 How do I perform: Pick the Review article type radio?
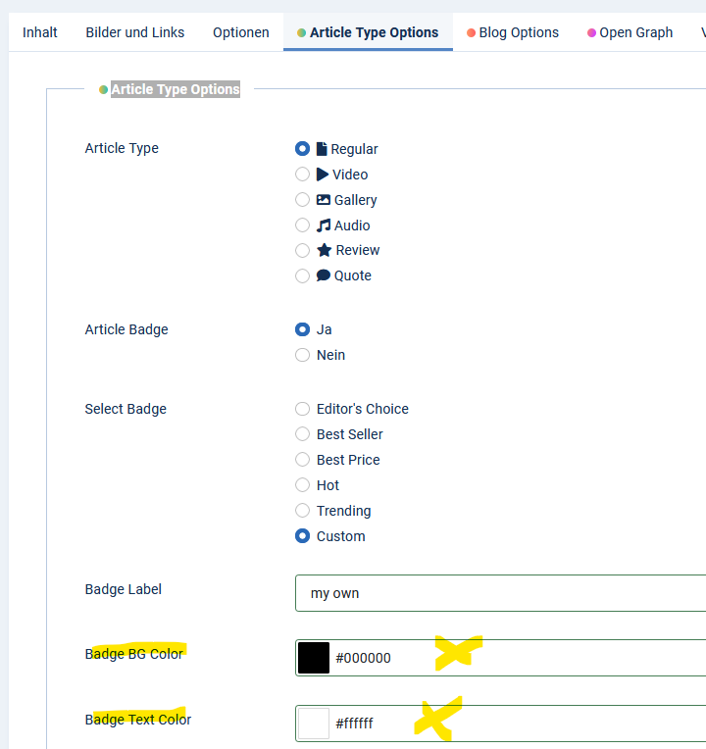click(x=302, y=250)
